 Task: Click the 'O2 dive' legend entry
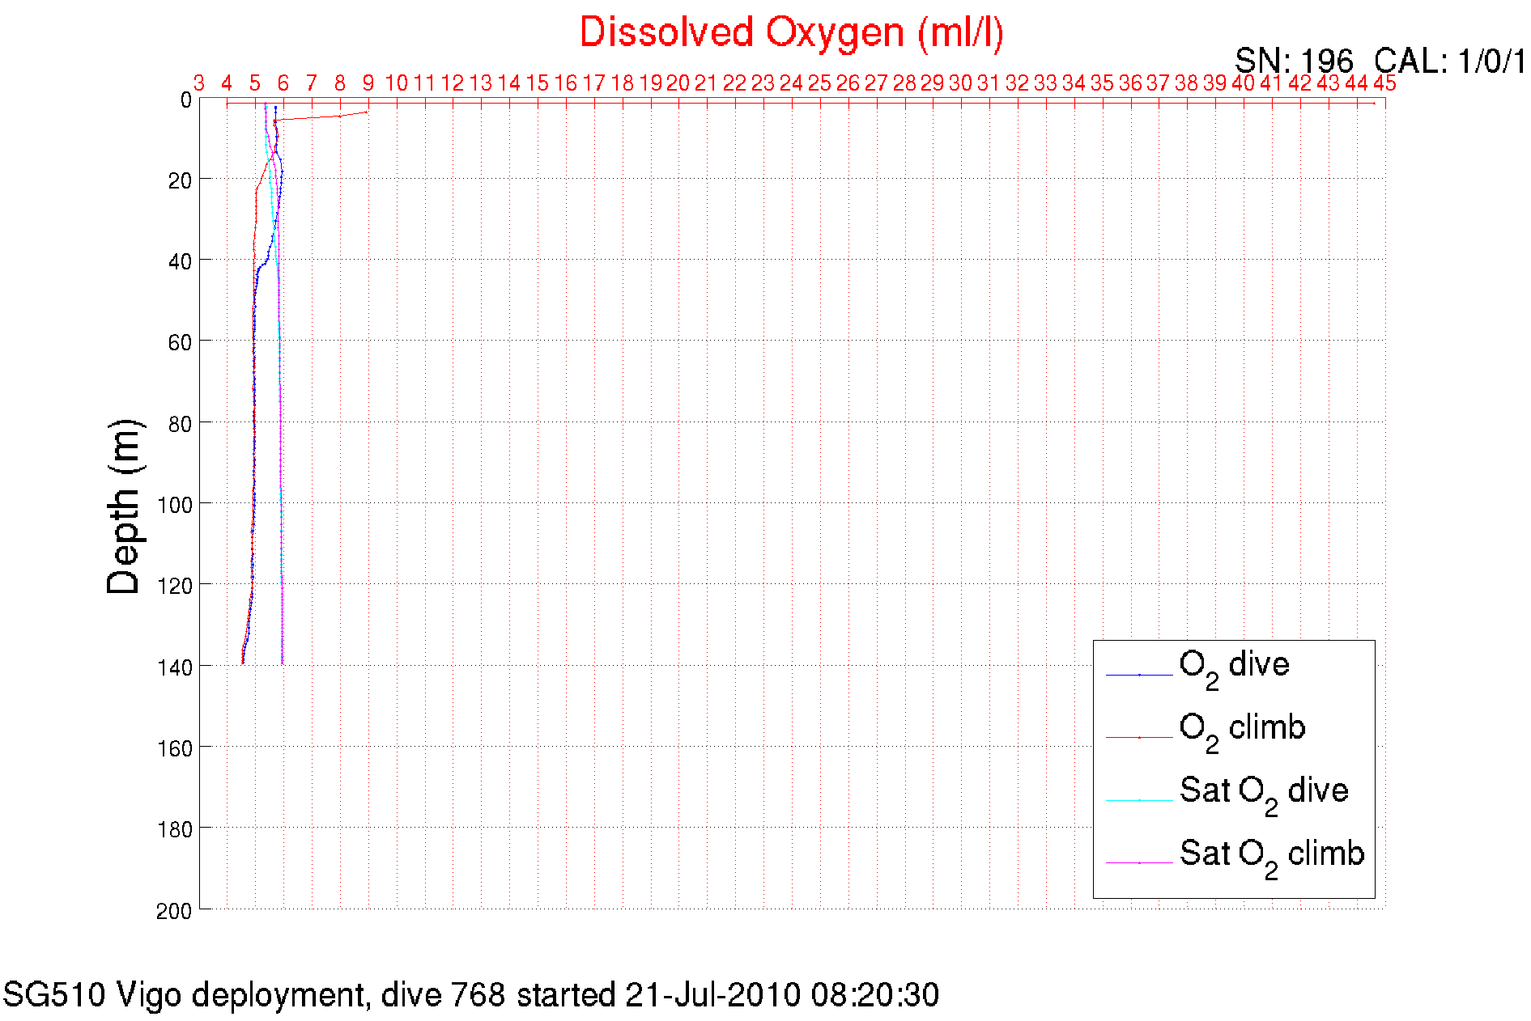(1234, 669)
